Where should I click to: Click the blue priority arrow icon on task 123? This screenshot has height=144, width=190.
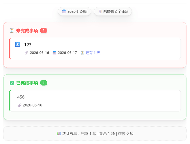pos(18,44)
